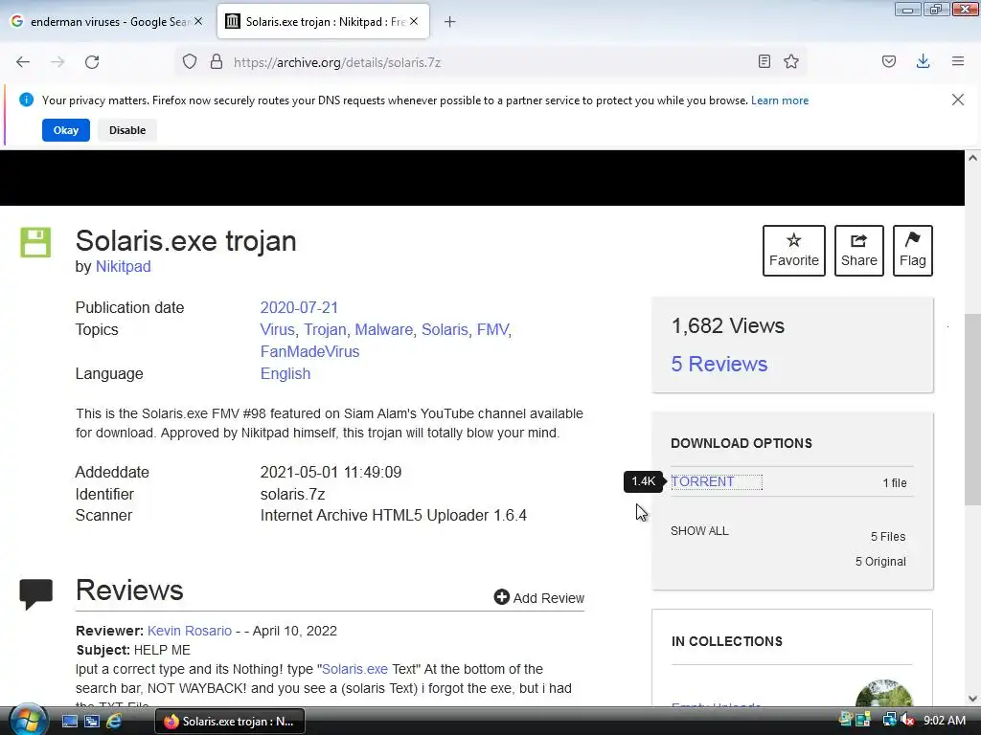View the site security padlock

[217, 62]
